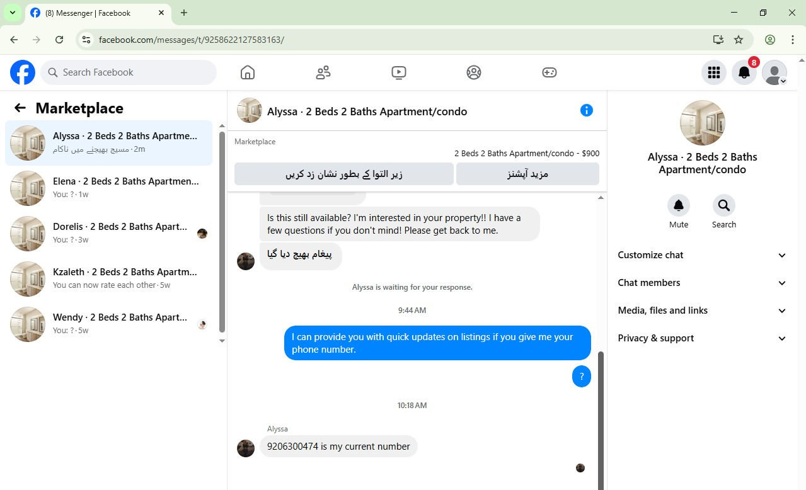Click the Marketplace heading text
The image size is (806, 490).
(x=79, y=108)
